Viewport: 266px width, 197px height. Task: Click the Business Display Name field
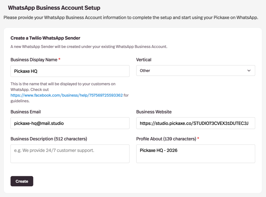[x=70, y=71]
